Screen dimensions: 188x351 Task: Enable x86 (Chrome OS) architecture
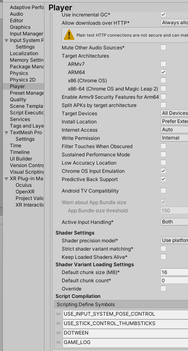pyautogui.click(x=163, y=80)
